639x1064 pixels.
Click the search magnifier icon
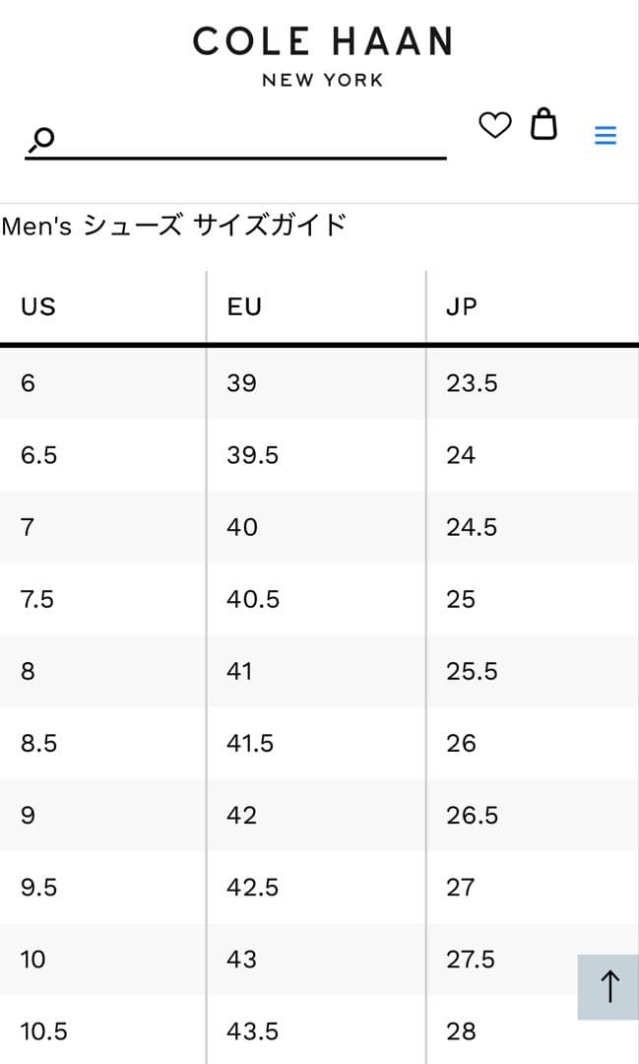(41, 140)
